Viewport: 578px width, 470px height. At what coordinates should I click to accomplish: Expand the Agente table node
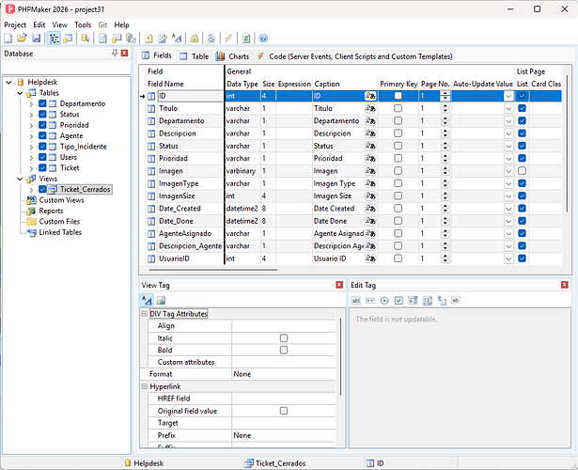[x=31, y=136]
